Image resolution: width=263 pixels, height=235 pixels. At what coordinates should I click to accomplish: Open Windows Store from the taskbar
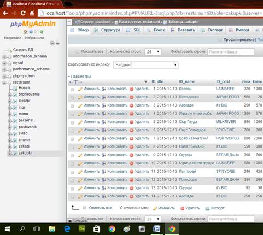pos(97,229)
